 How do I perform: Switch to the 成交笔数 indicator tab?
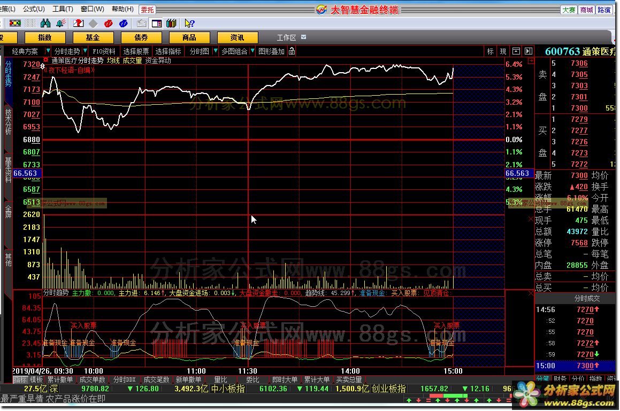[x=156, y=379]
